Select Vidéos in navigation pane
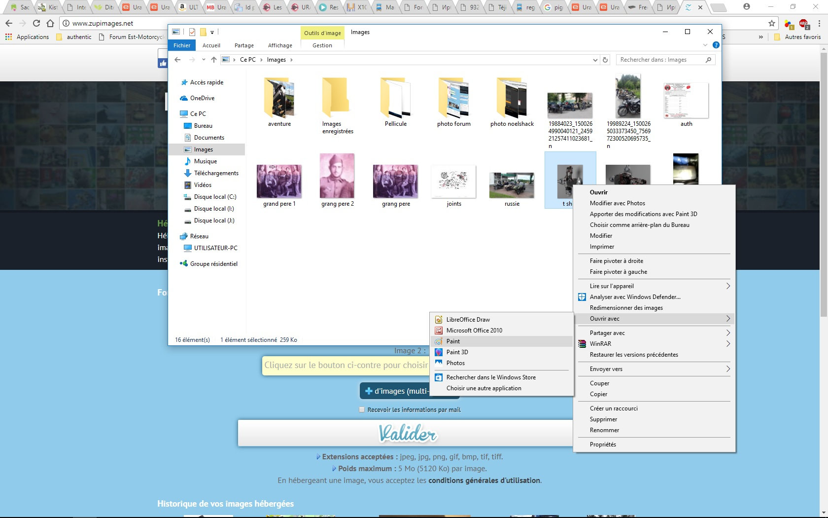Image resolution: width=828 pixels, height=518 pixels. coord(203,185)
